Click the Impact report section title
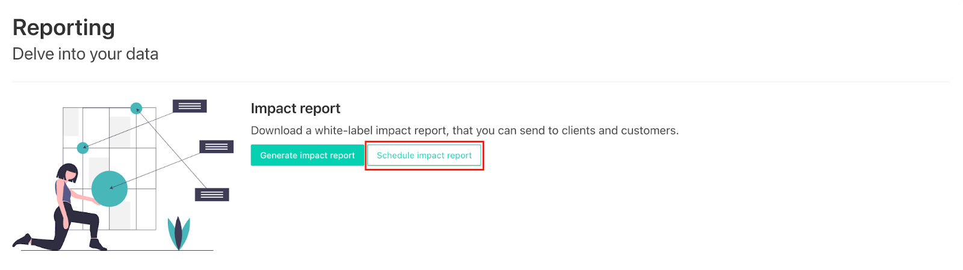 (x=296, y=109)
